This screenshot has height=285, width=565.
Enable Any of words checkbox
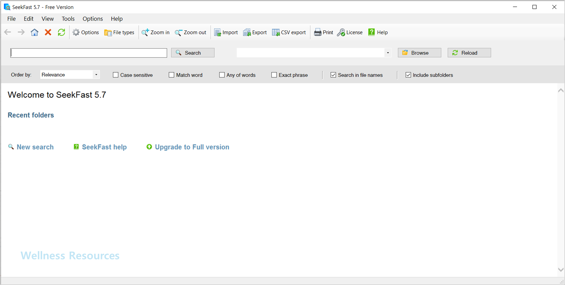coord(222,75)
